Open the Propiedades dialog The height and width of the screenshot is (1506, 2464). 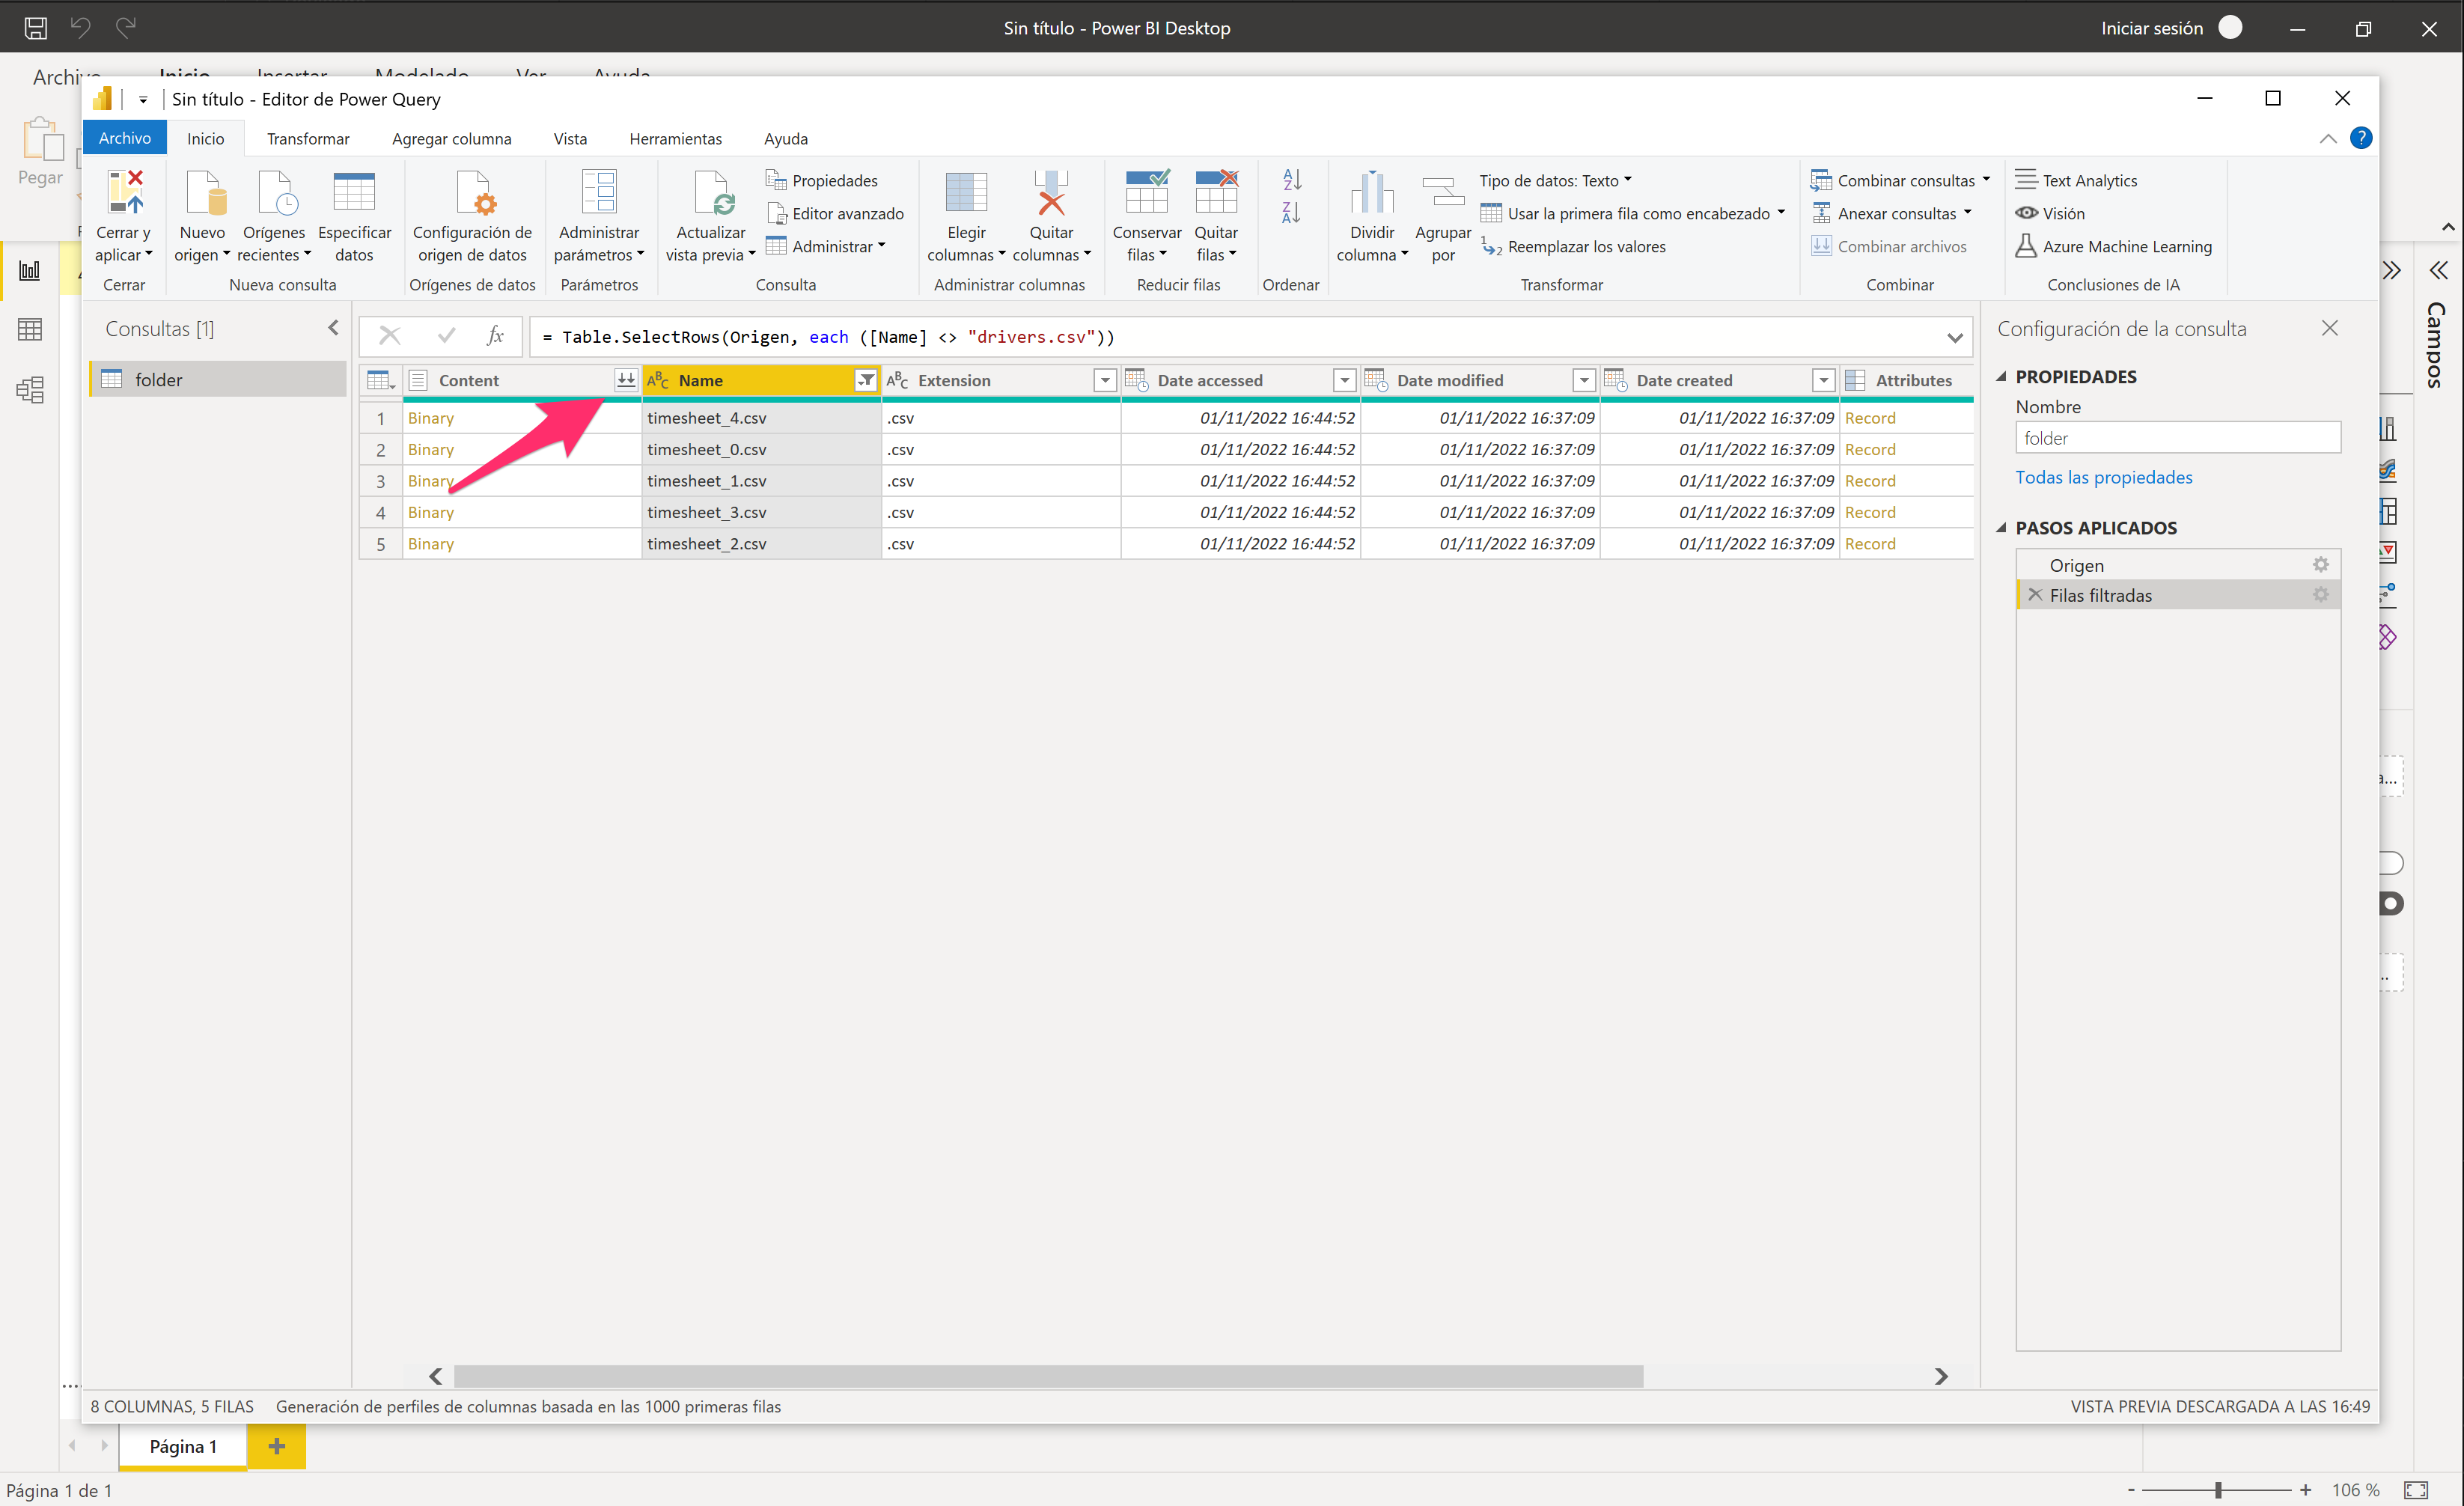click(x=822, y=180)
